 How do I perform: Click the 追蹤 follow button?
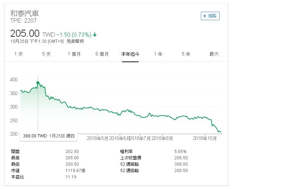coord(210,16)
